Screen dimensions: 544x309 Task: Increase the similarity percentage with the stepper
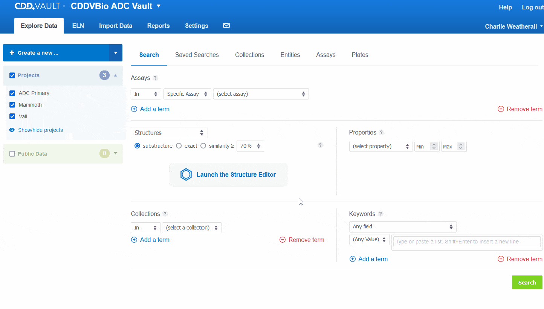[258, 144]
